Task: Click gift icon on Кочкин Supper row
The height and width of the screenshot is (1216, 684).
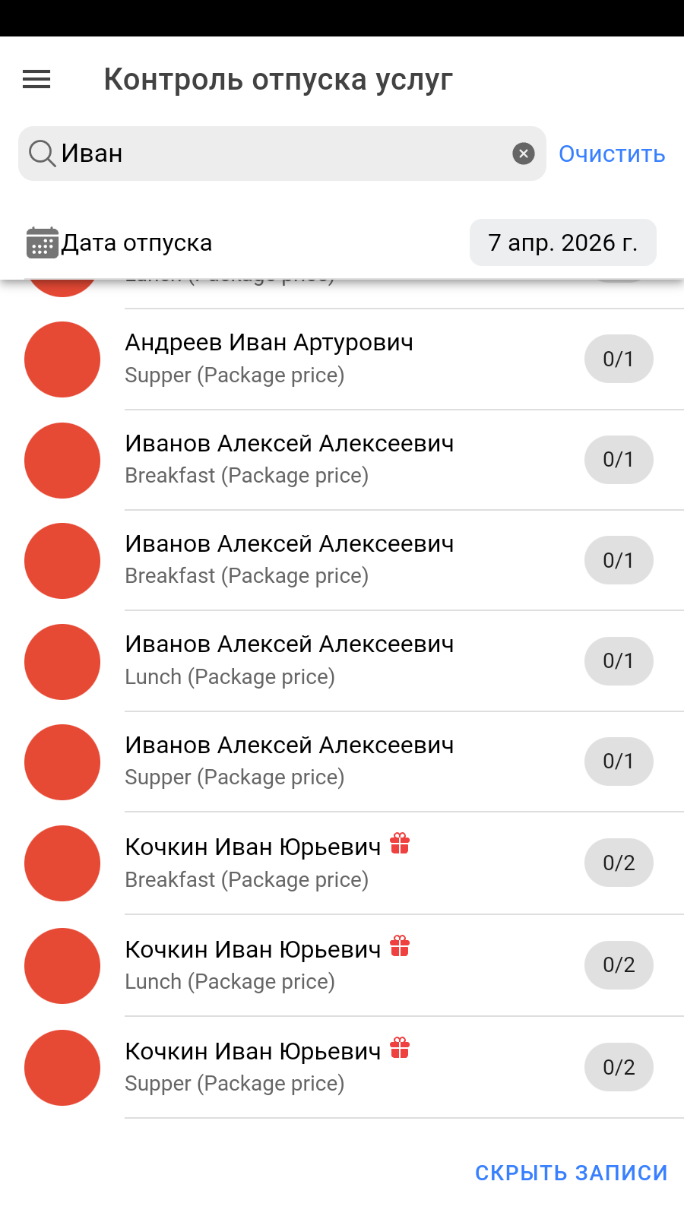Action: (400, 1049)
